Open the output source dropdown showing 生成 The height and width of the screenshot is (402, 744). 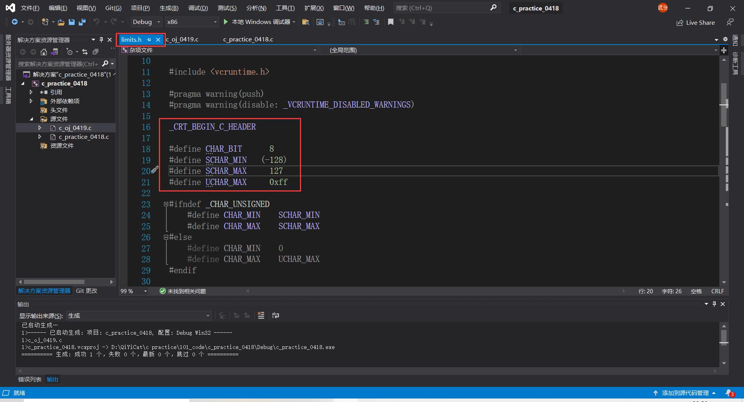pyautogui.click(x=139, y=316)
